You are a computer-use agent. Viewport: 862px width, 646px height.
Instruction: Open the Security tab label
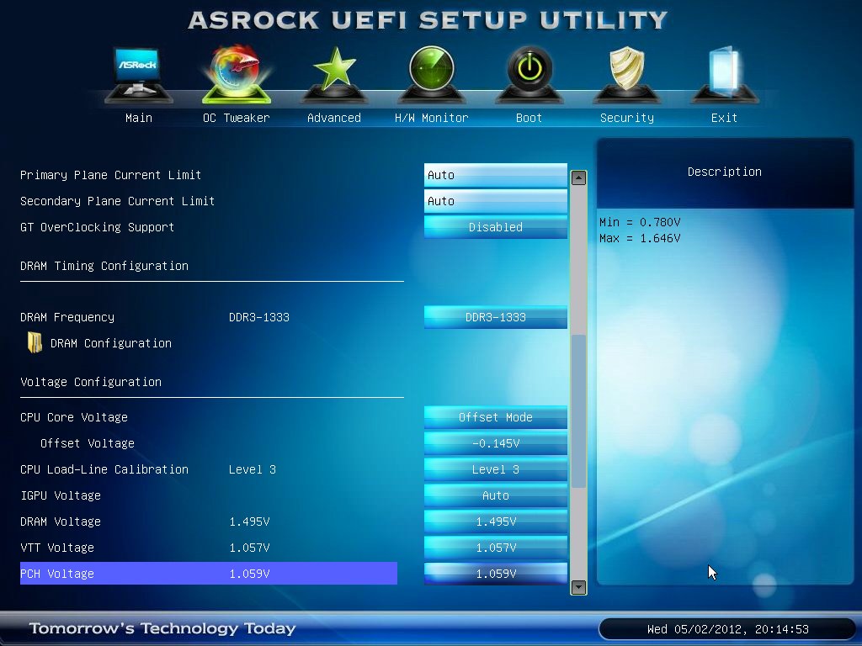pos(626,118)
